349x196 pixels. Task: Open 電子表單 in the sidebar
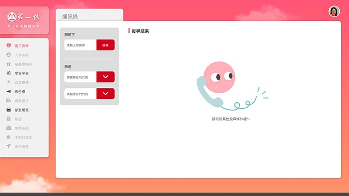click(x=21, y=46)
